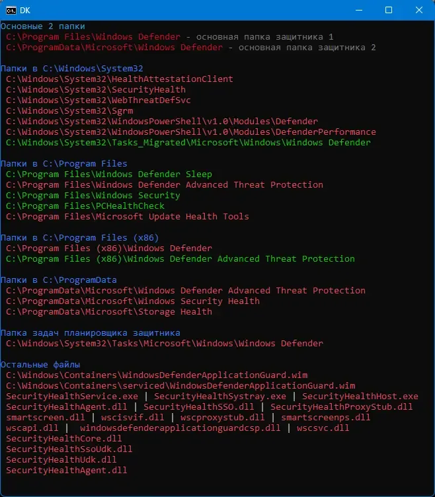The image size is (435, 497).
Task: Minimize the DK console window
Action: coord(358,10)
